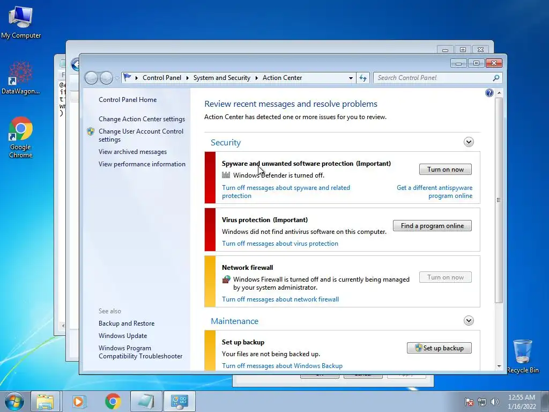
Task: Click the vertical scrollbar thumb
Action: [x=499, y=200]
